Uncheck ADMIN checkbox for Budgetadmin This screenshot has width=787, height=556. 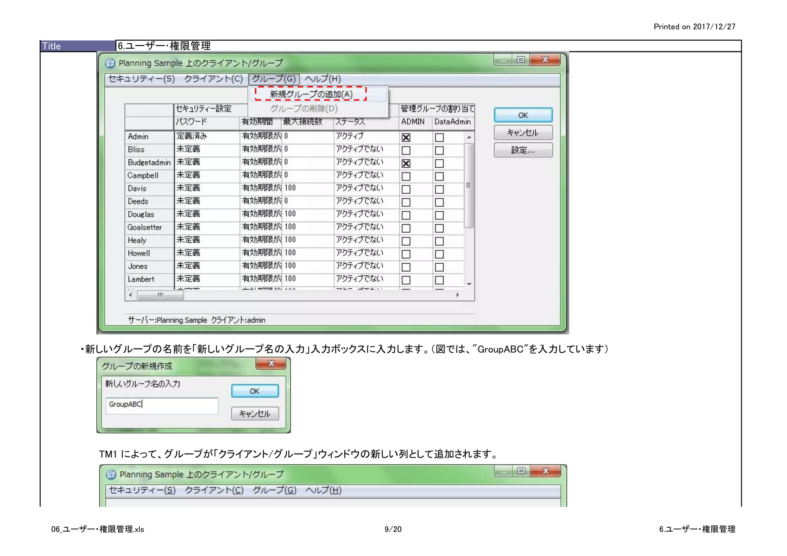(x=406, y=164)
